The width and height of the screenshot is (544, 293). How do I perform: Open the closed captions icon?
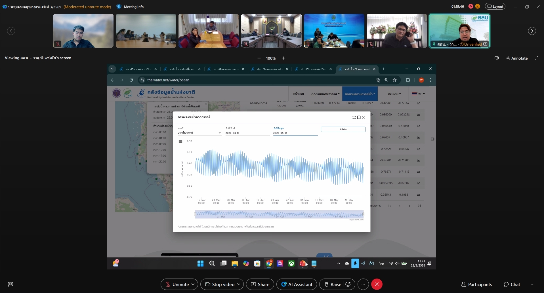point(10,284)
